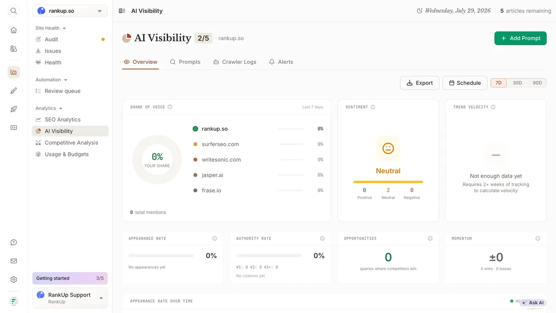Open the settings gear icon in rail
This screenshot has width=556, height=313.
(x=13, y=279)
